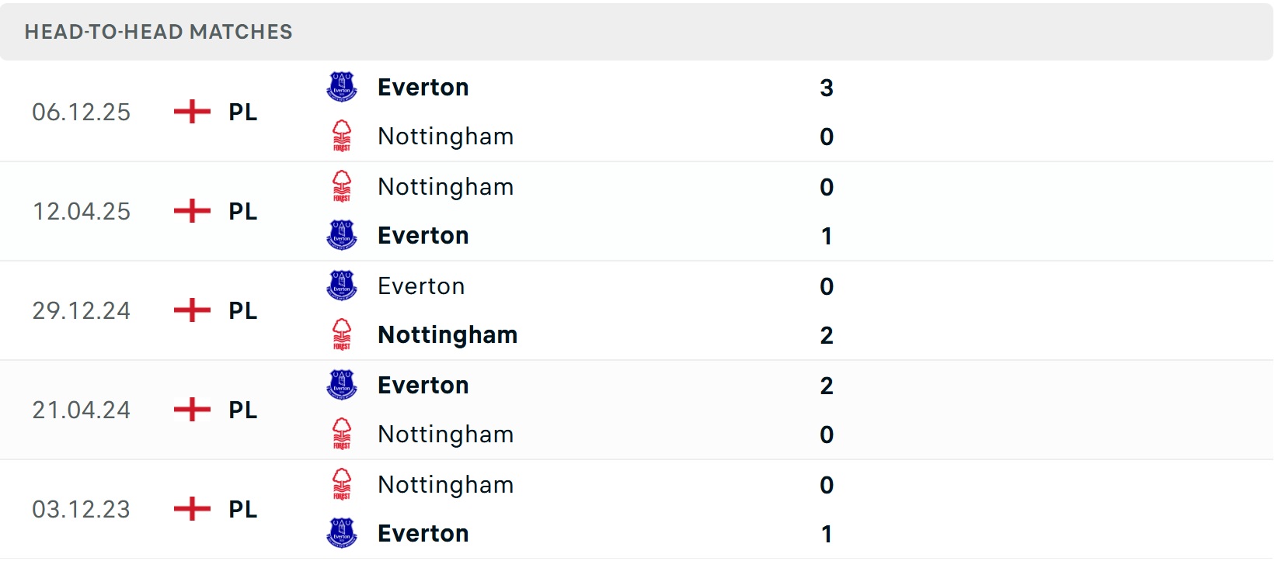Click England flag in 03.12.23 row
Image resolution: width=1278 pixels, height=561 pixels.
point(192,509)
